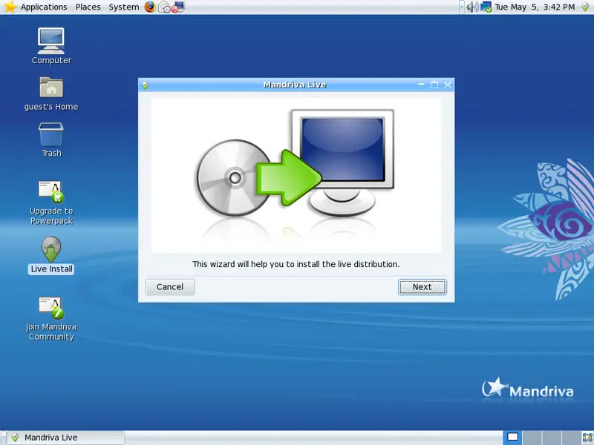Open the clock showing Tue May 5
This screenshot has width=594, height=445.
(x=535, y=7)
